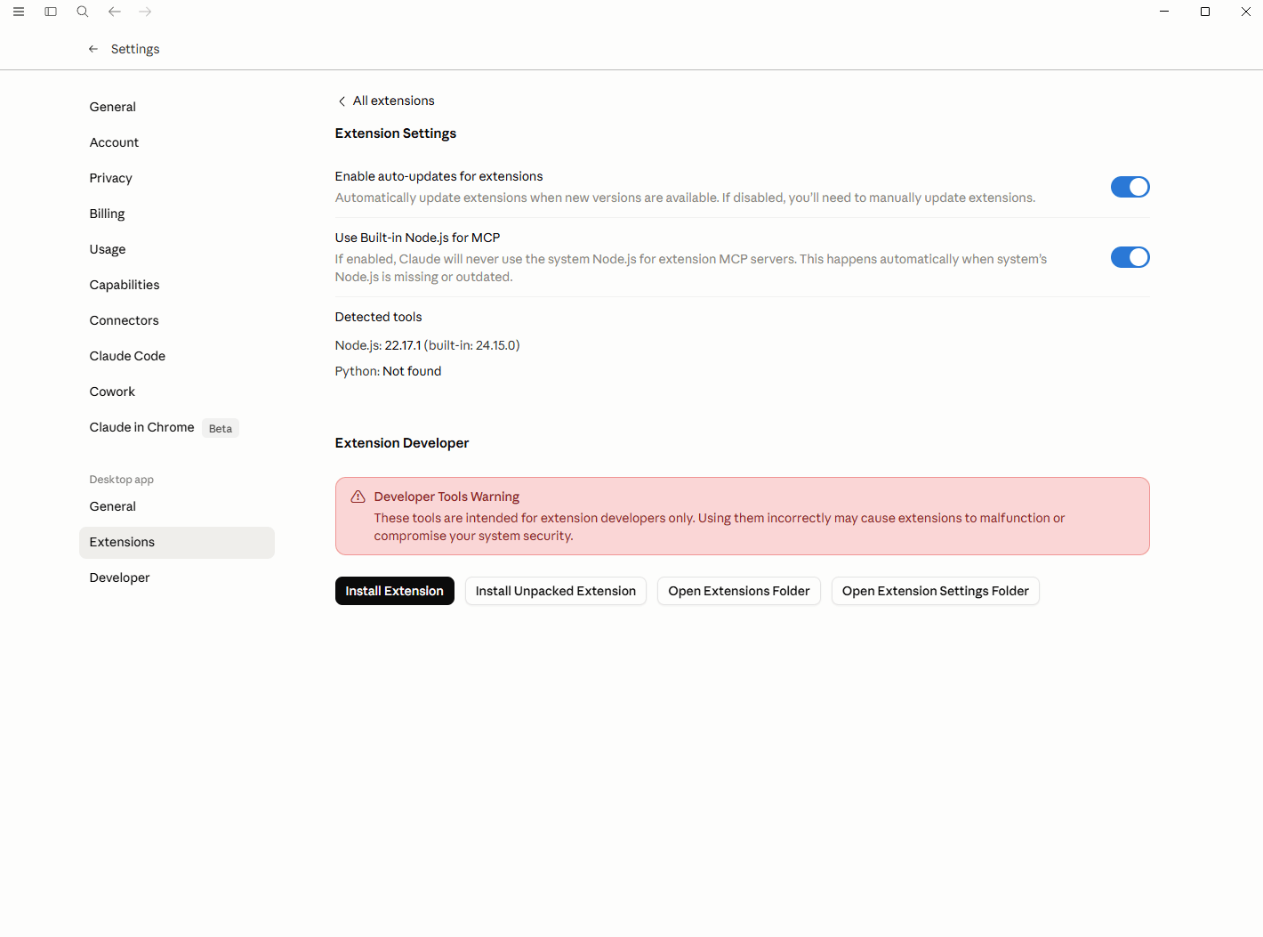The width and height of the screenshot is (1263, 937).
Task: Toggle the sidebar panel icon
Action: click(51, 12)
